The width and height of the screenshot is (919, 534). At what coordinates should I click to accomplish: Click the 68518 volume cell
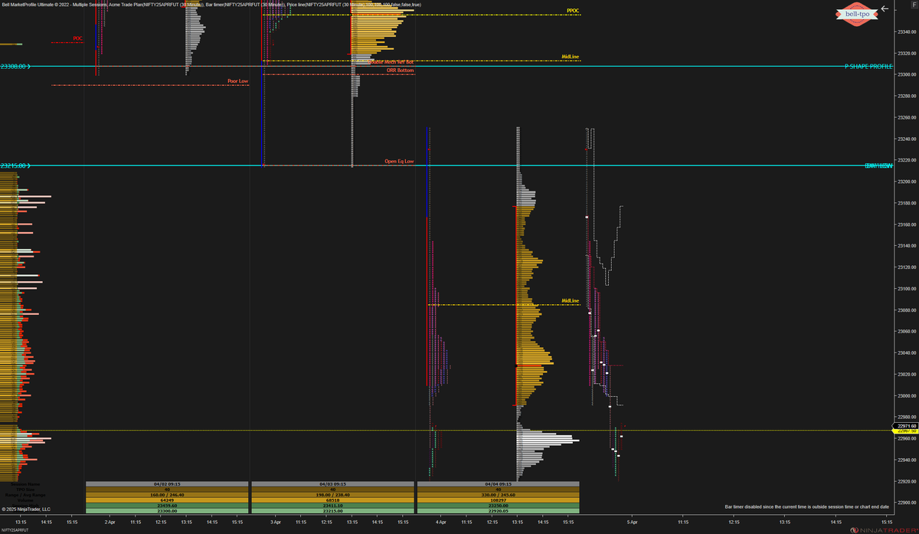(x=332, y=500)
